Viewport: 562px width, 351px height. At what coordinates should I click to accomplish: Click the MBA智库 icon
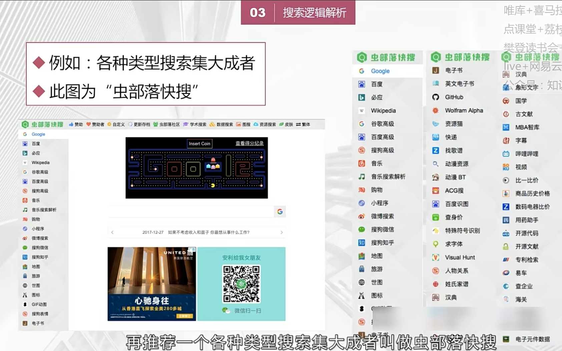point(506,127)
